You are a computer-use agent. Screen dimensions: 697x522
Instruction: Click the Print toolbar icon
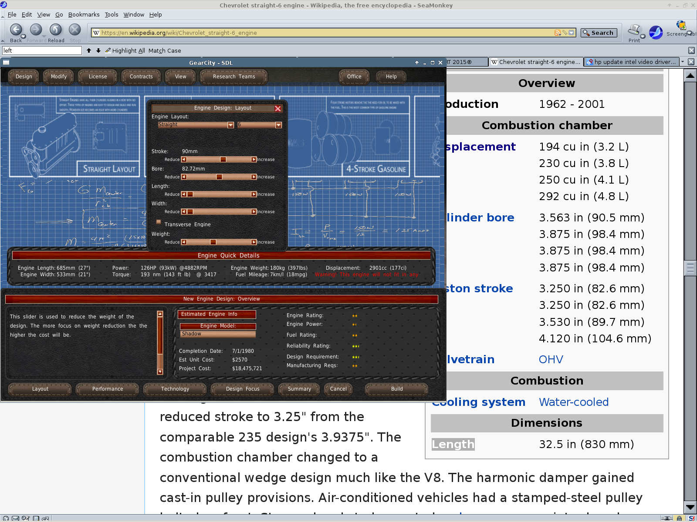pyautogui.click(x=634, y=30)
